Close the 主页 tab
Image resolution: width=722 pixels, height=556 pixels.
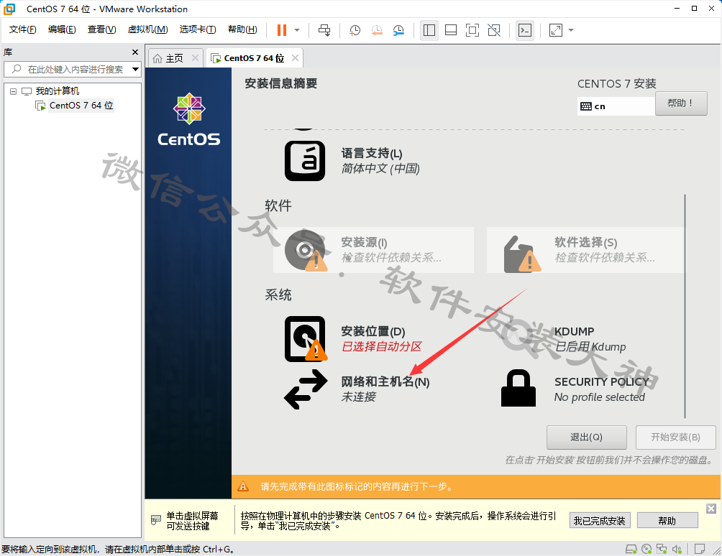195,58
